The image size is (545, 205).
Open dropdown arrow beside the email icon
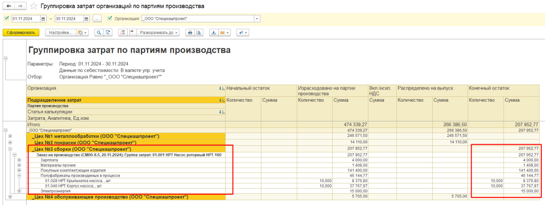point(228,32)
